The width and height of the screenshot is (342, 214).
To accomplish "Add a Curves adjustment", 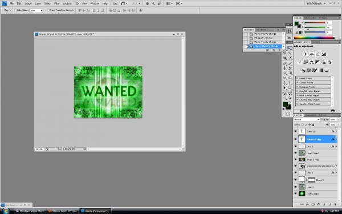I will [x=317, y=54].
